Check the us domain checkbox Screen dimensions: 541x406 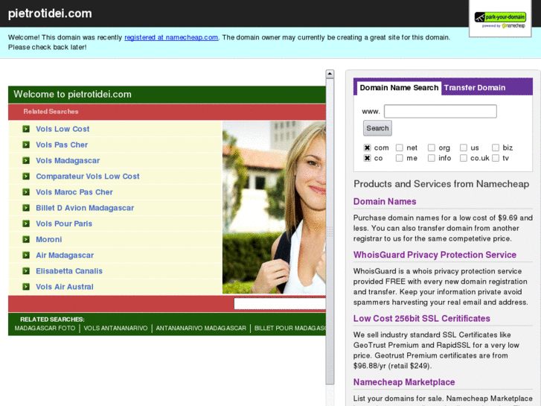(464, 148)
